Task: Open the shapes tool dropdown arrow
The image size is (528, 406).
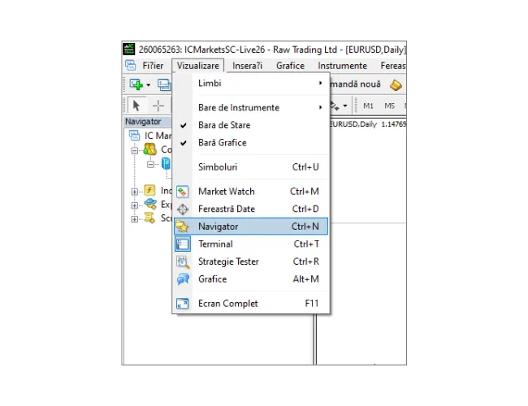Action: click(345, 106)
